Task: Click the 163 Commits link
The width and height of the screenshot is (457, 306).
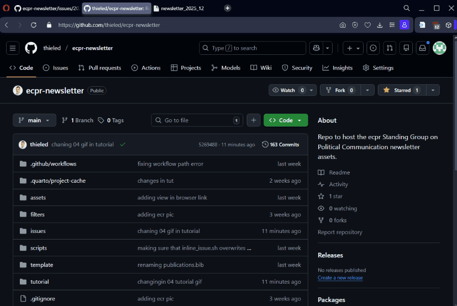Action: point(281,145)
